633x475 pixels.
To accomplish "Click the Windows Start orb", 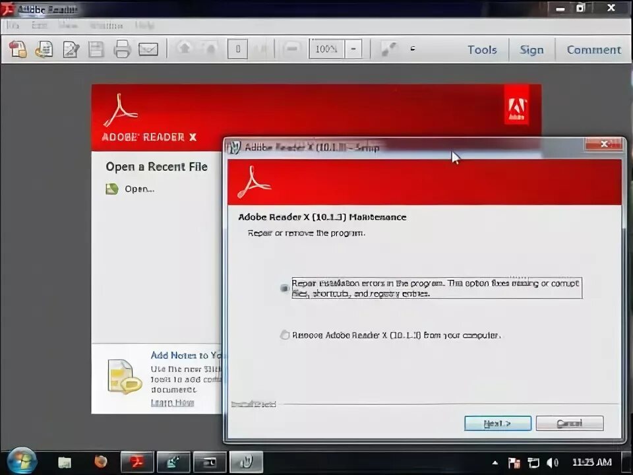I will click(22, 461).
